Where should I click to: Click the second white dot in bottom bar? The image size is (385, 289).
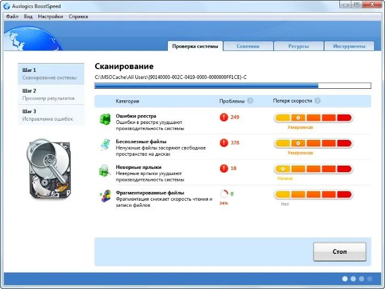pyautogui.click(x=353, y=279)
